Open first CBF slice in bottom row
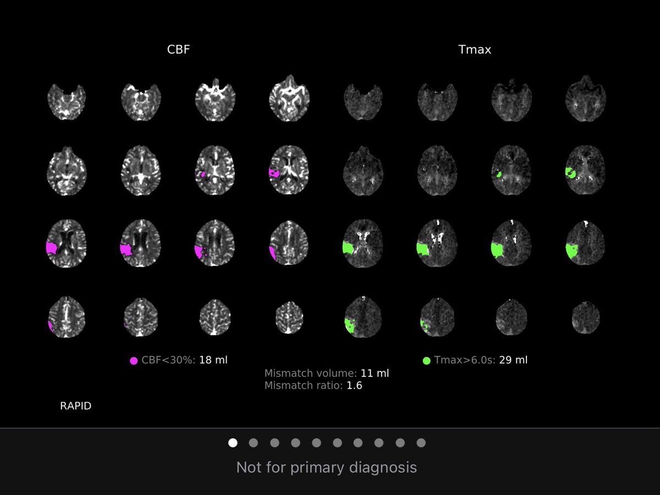Viewport: 660px width, 495px height. pos(67,316)
